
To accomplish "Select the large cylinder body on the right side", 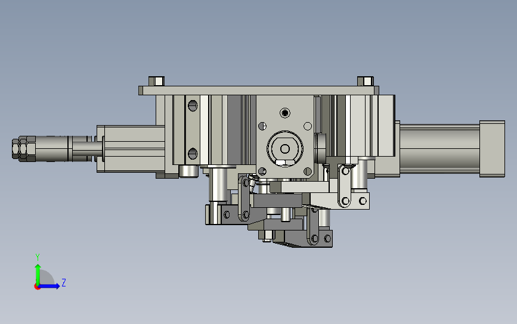I will (439, 149).
